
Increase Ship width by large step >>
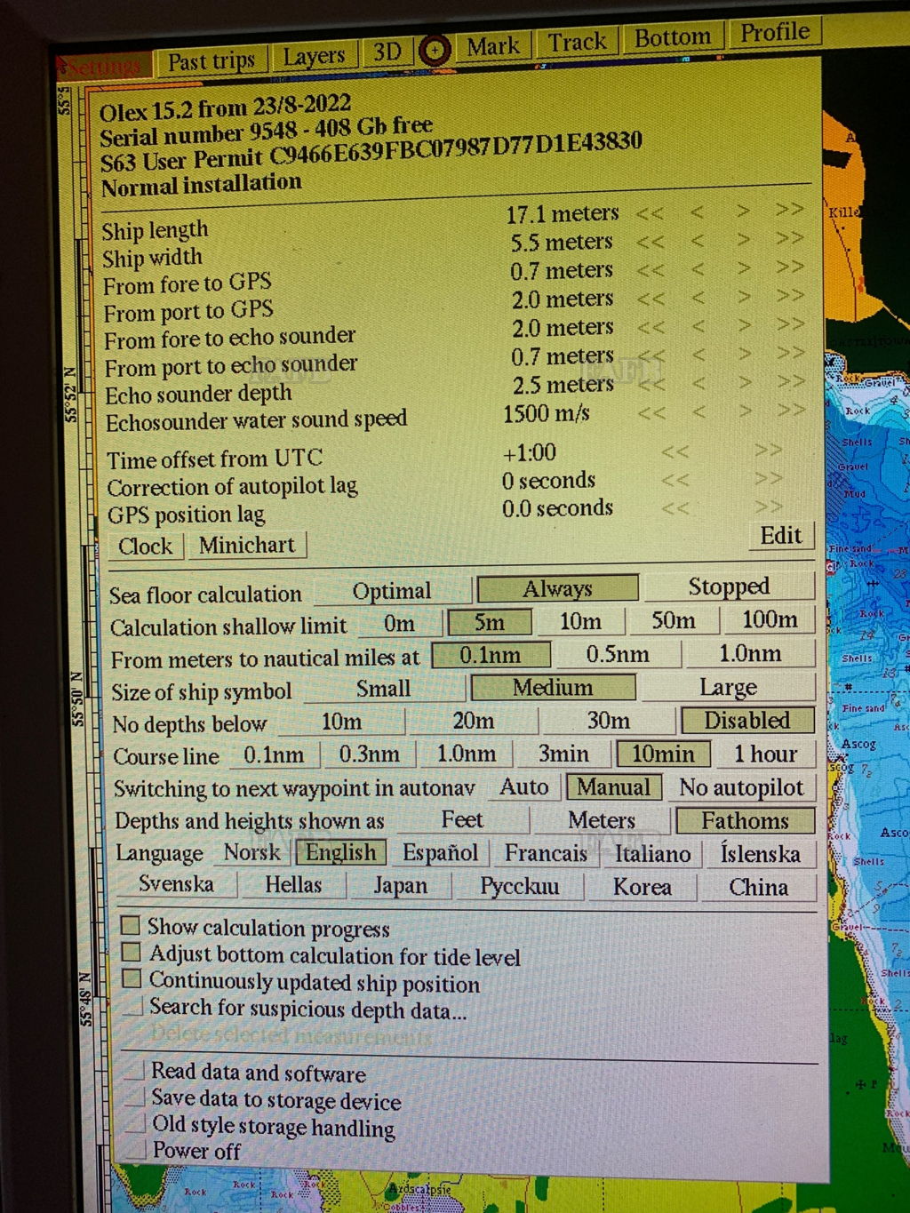[x=789, y=237]
